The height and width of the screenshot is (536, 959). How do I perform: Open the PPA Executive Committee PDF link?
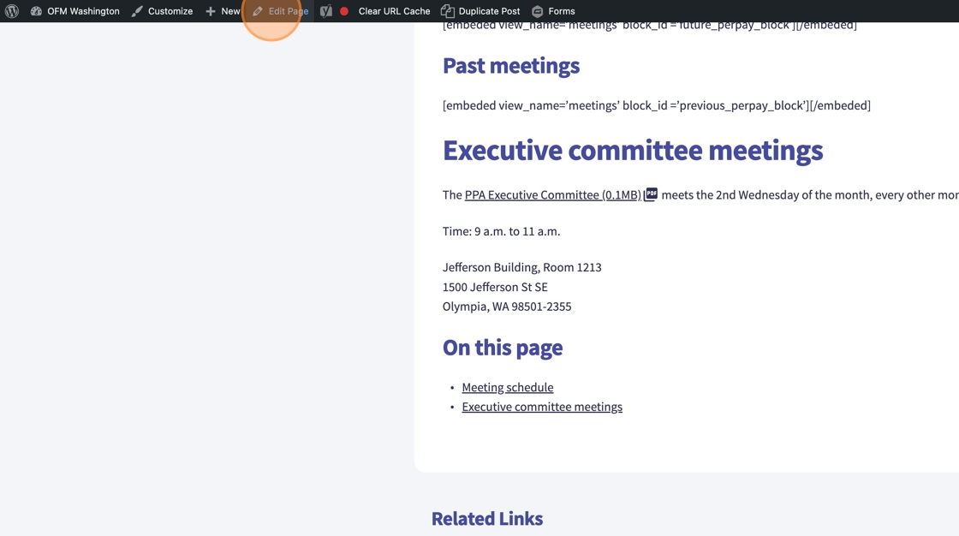pyautogui.click(x=552, y=195)
